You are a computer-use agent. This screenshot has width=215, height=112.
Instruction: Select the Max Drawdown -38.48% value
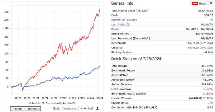(x=207, y=89)
